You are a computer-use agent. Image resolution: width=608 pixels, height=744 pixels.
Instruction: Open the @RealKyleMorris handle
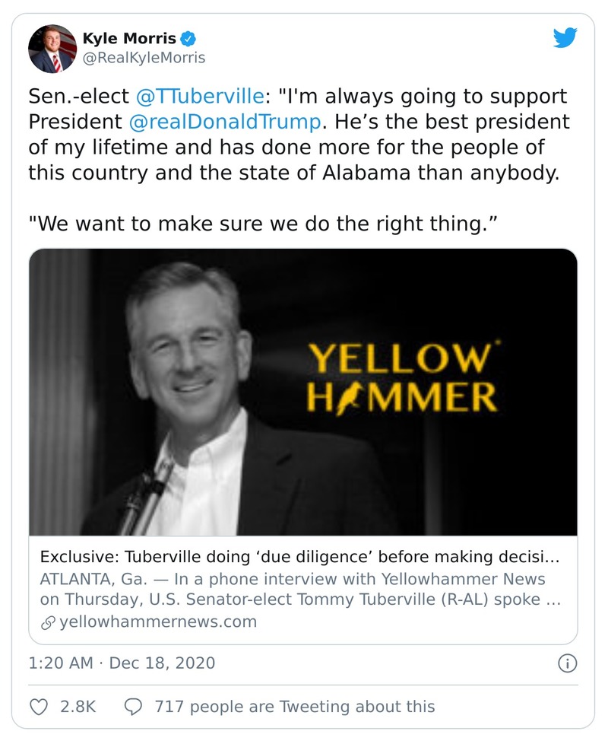143,58
